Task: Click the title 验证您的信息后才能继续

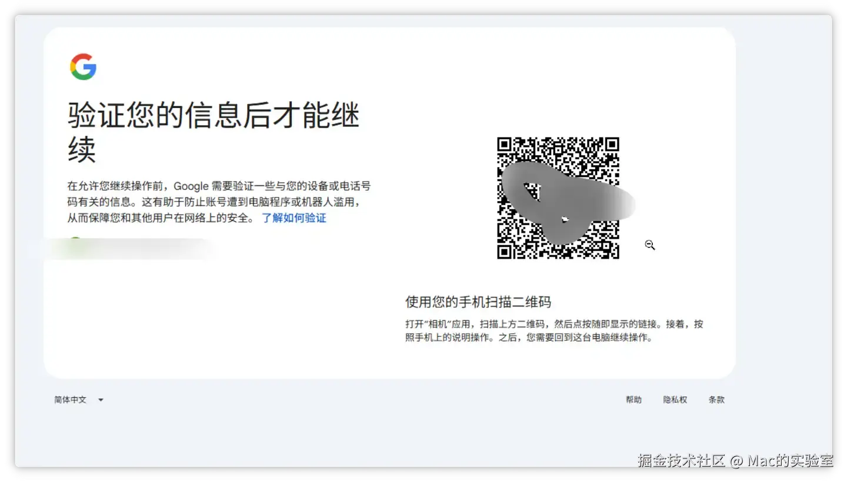Action: click(x=214, y=132)
